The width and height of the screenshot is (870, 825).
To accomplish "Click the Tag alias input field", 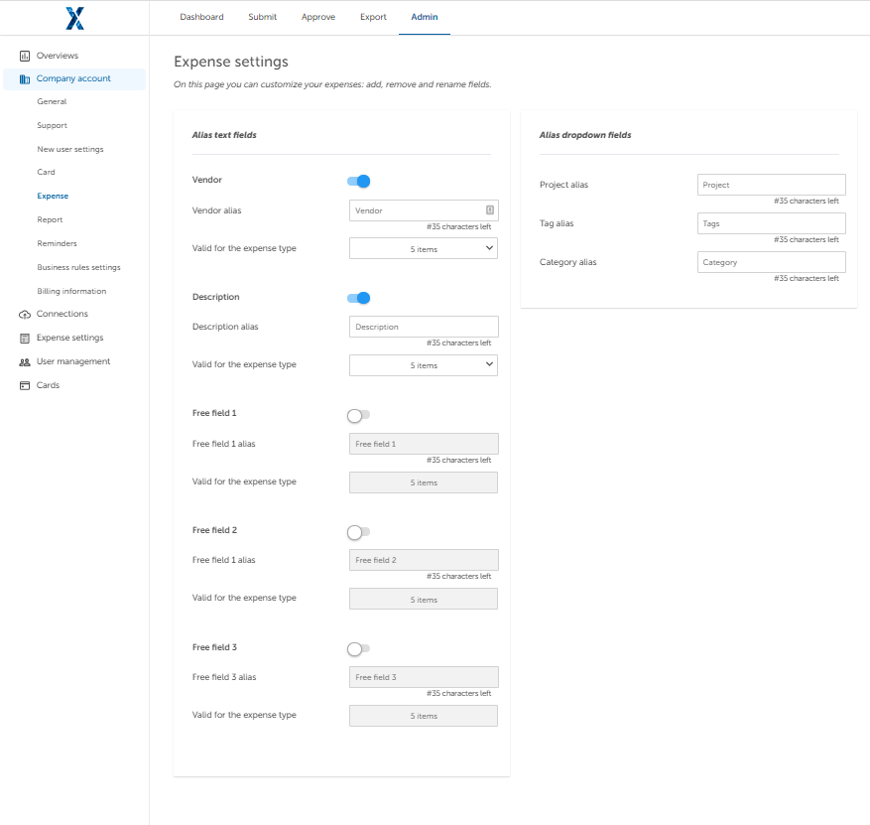I will click(771, 223).
